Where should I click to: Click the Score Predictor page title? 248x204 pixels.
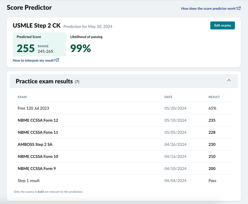tap(29, 7)
